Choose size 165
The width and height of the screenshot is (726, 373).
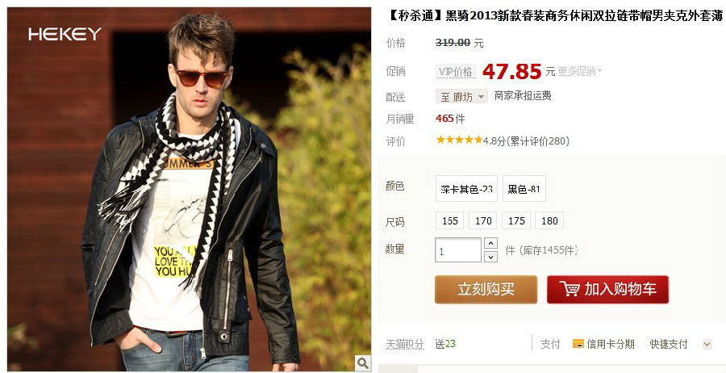coord(449,220)
